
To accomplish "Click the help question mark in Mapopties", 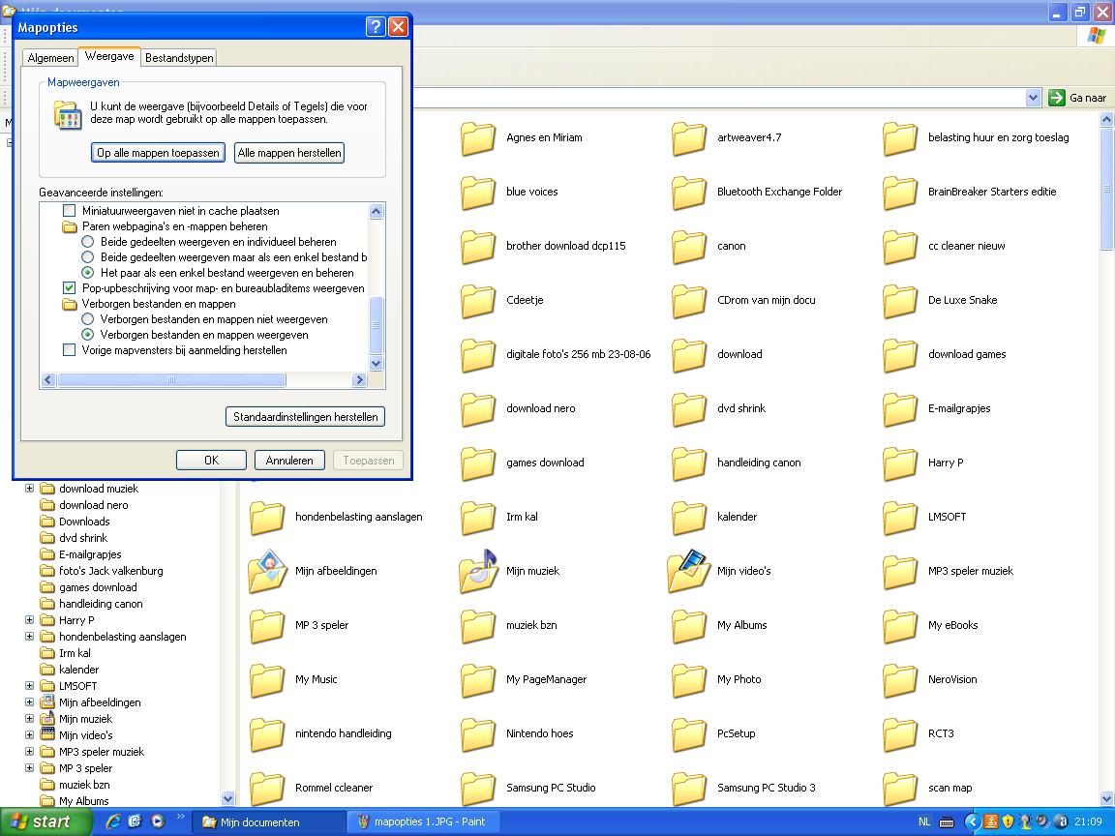I will coord(376,27).
